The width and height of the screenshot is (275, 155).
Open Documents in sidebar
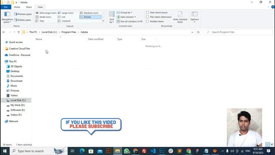click(15, 76)
